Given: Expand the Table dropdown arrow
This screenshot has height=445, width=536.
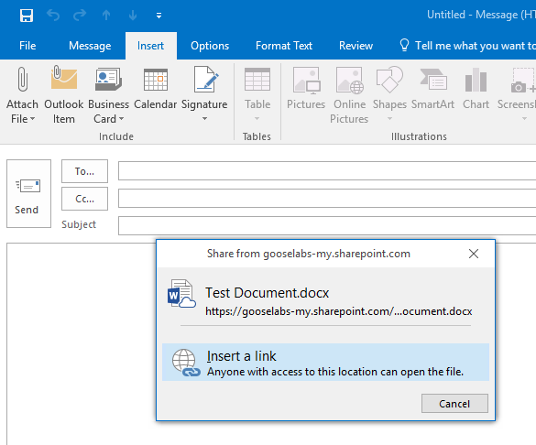Looking at the screenshot, I should pos(257,119).
